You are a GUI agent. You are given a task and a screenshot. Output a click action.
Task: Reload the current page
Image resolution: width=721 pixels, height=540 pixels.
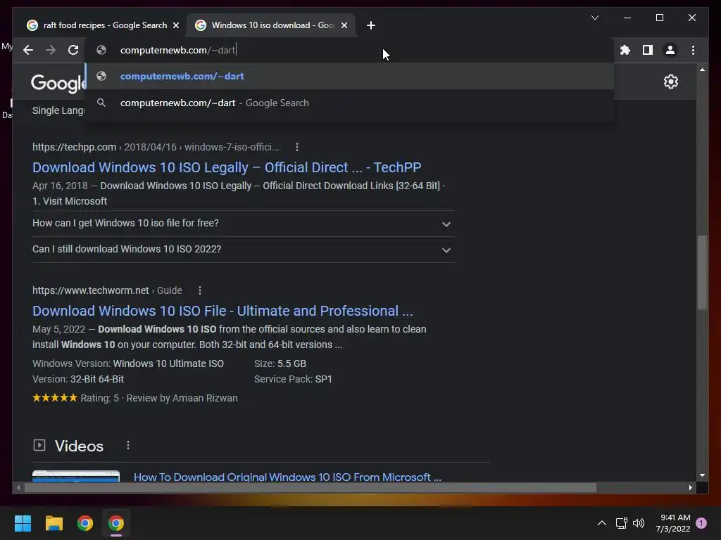73,50
